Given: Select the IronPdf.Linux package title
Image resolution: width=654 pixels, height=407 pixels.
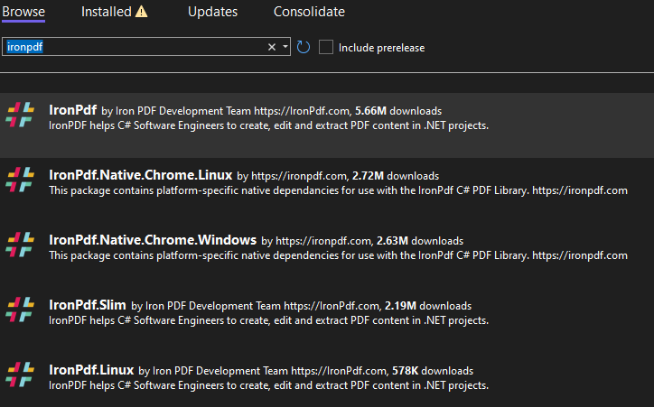Looking at the screenshot, I should 91,370.
